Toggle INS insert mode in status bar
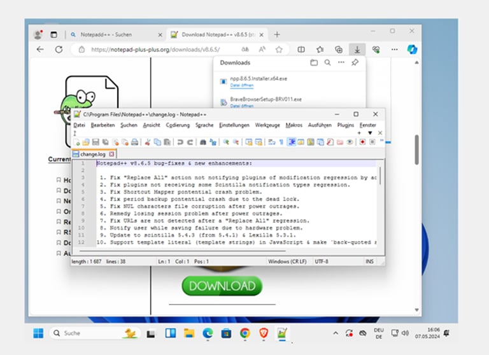489x355 pixels. coord(369,261)
